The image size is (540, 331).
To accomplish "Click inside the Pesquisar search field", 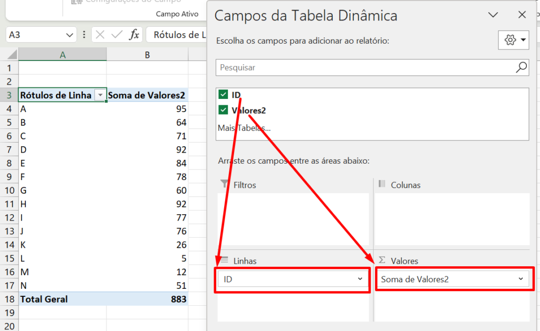I will [316, 67].
